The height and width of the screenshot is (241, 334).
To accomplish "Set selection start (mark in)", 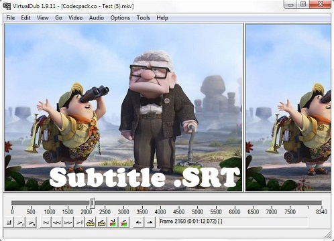I will pyautogui.click(x=139, y=222).
